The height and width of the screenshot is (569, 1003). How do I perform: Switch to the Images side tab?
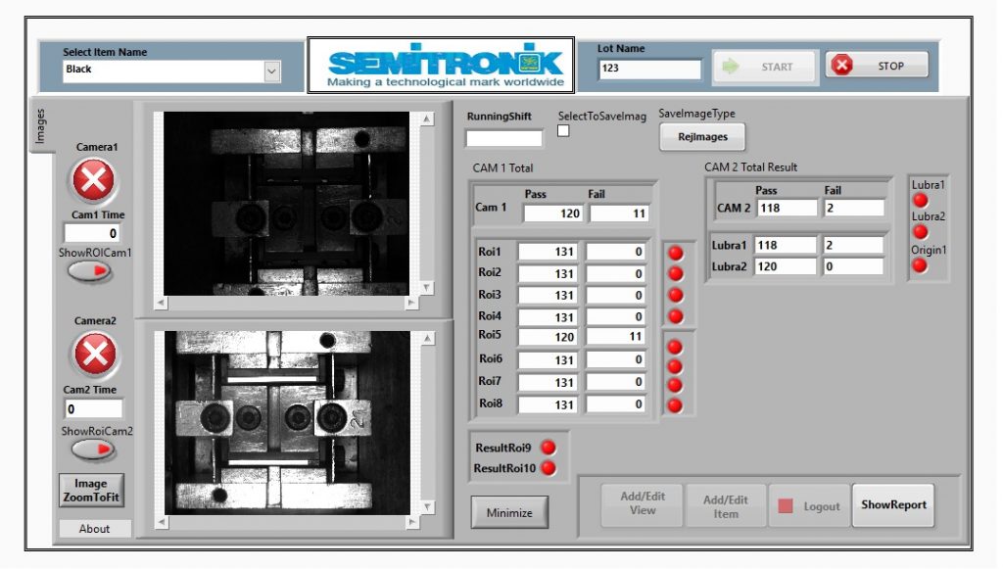point(41,124)
